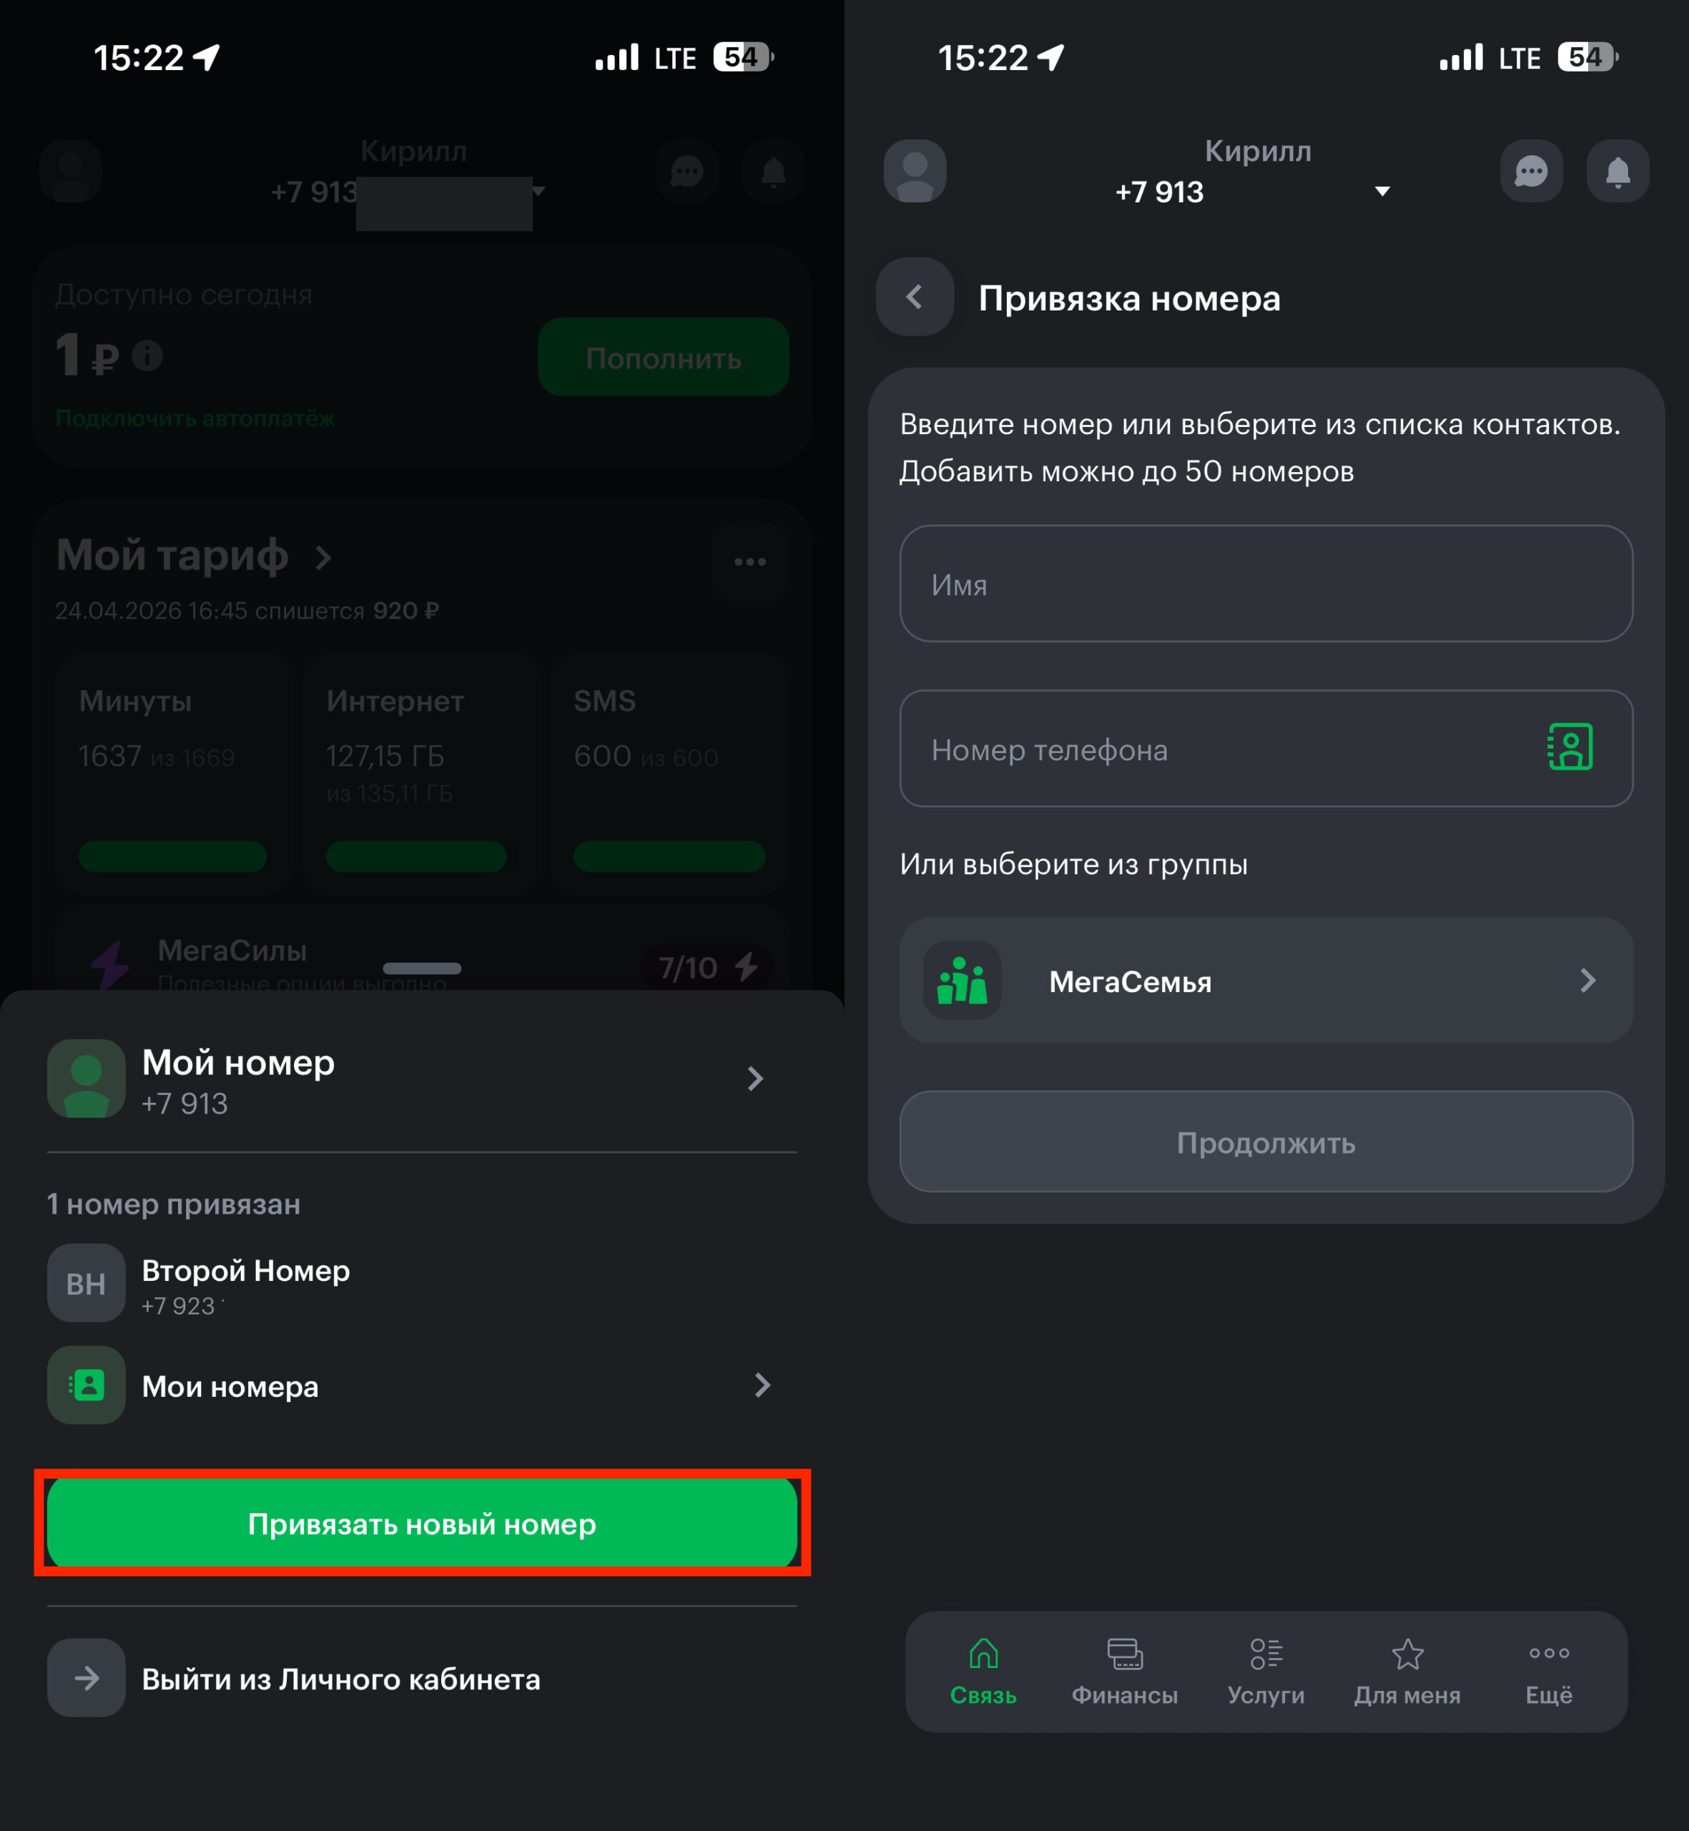The height and width of the screenshot is (1831, 1689).
Task: Open МегаСемья group chevron
Action: coord(1587,981)
